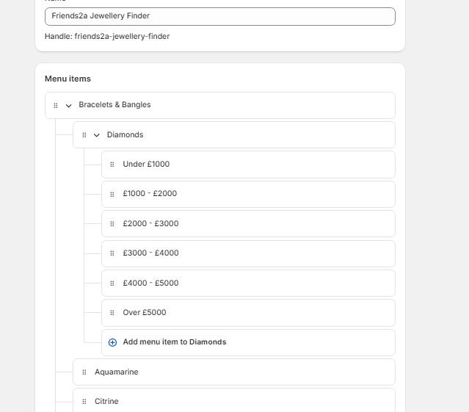Click drag handle icon for Aquamarine
Viewport: 469px width, 412px height.
(84, 372)
